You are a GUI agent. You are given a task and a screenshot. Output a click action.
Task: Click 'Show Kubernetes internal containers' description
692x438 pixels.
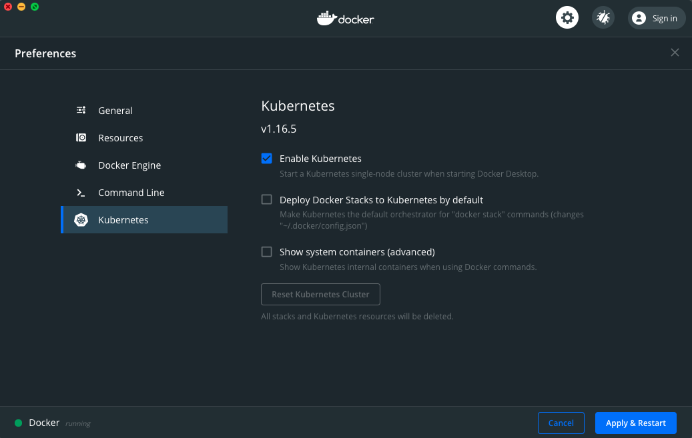click(408, 267)
